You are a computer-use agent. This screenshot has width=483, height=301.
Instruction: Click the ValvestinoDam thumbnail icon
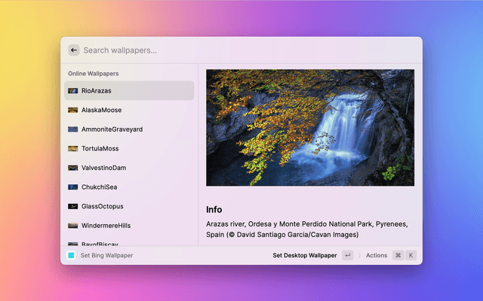click(73, 168)
